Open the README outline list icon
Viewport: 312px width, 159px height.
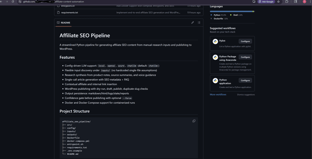199,22
